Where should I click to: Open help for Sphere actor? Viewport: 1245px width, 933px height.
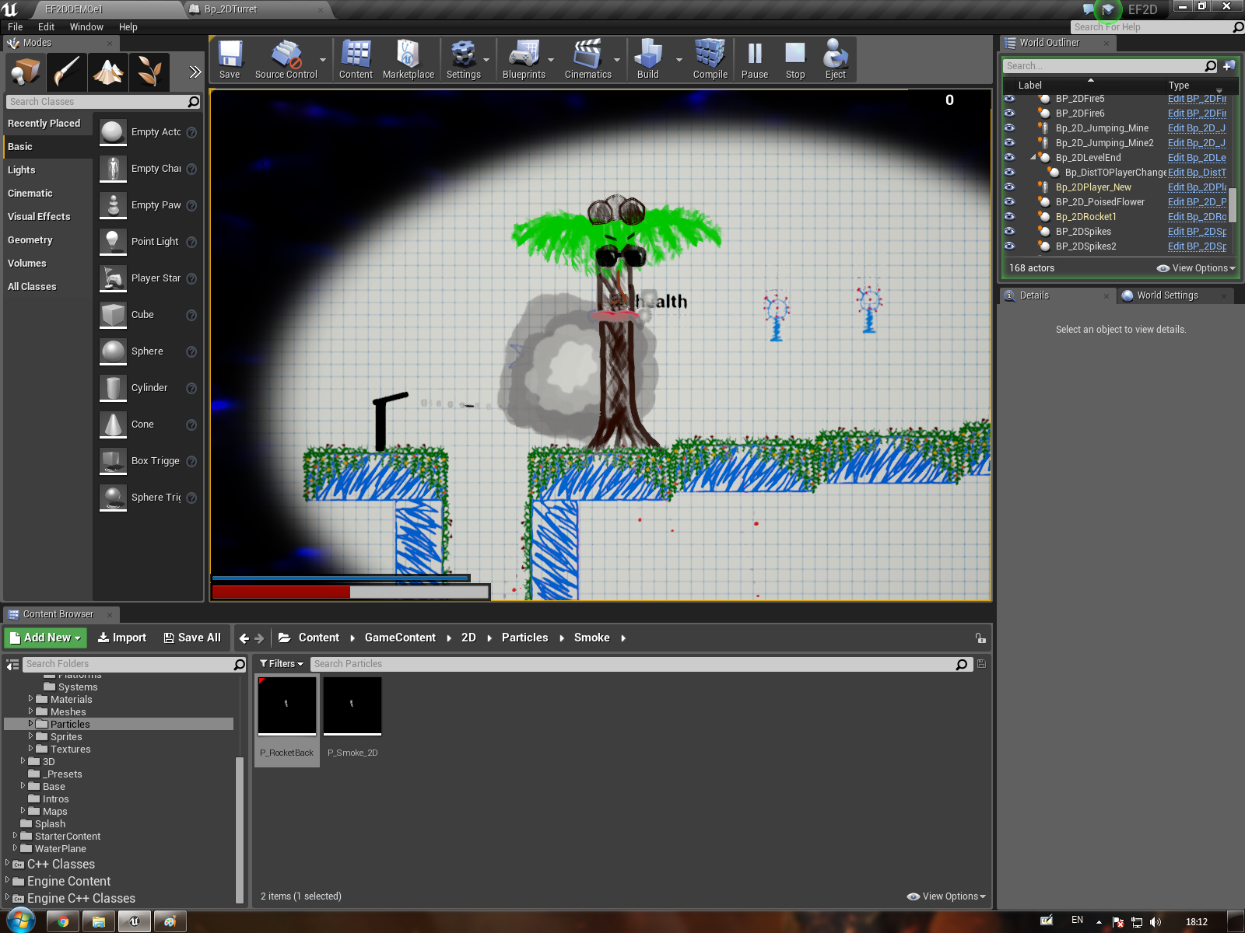point(191,351)
